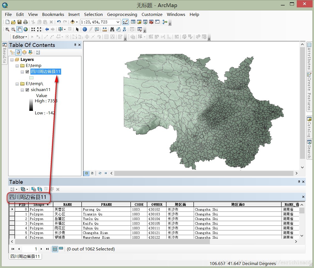Viewport: 314px width, 268px height.
Task: Show all records view button
Action: coord(55,249)
